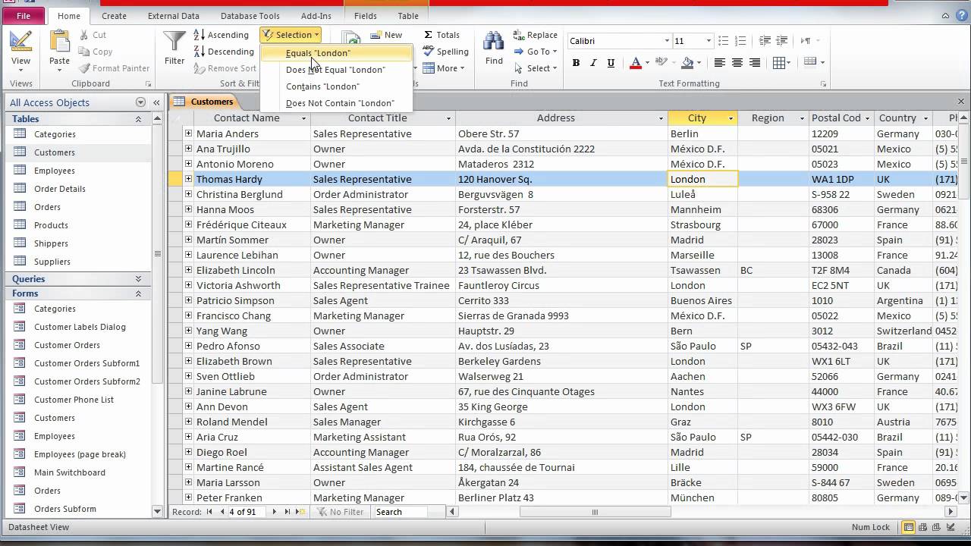Open the Contact Title column dropdown arrow

pos(448,118)
